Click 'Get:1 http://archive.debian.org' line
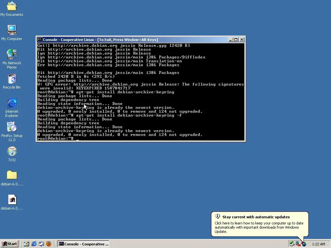Viewport: 331px width, 248px height. pyautogui.click(x=113, y=46)
